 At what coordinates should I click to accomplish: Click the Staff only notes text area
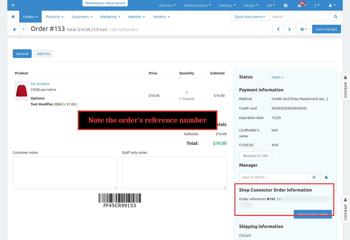click(174, 173)
